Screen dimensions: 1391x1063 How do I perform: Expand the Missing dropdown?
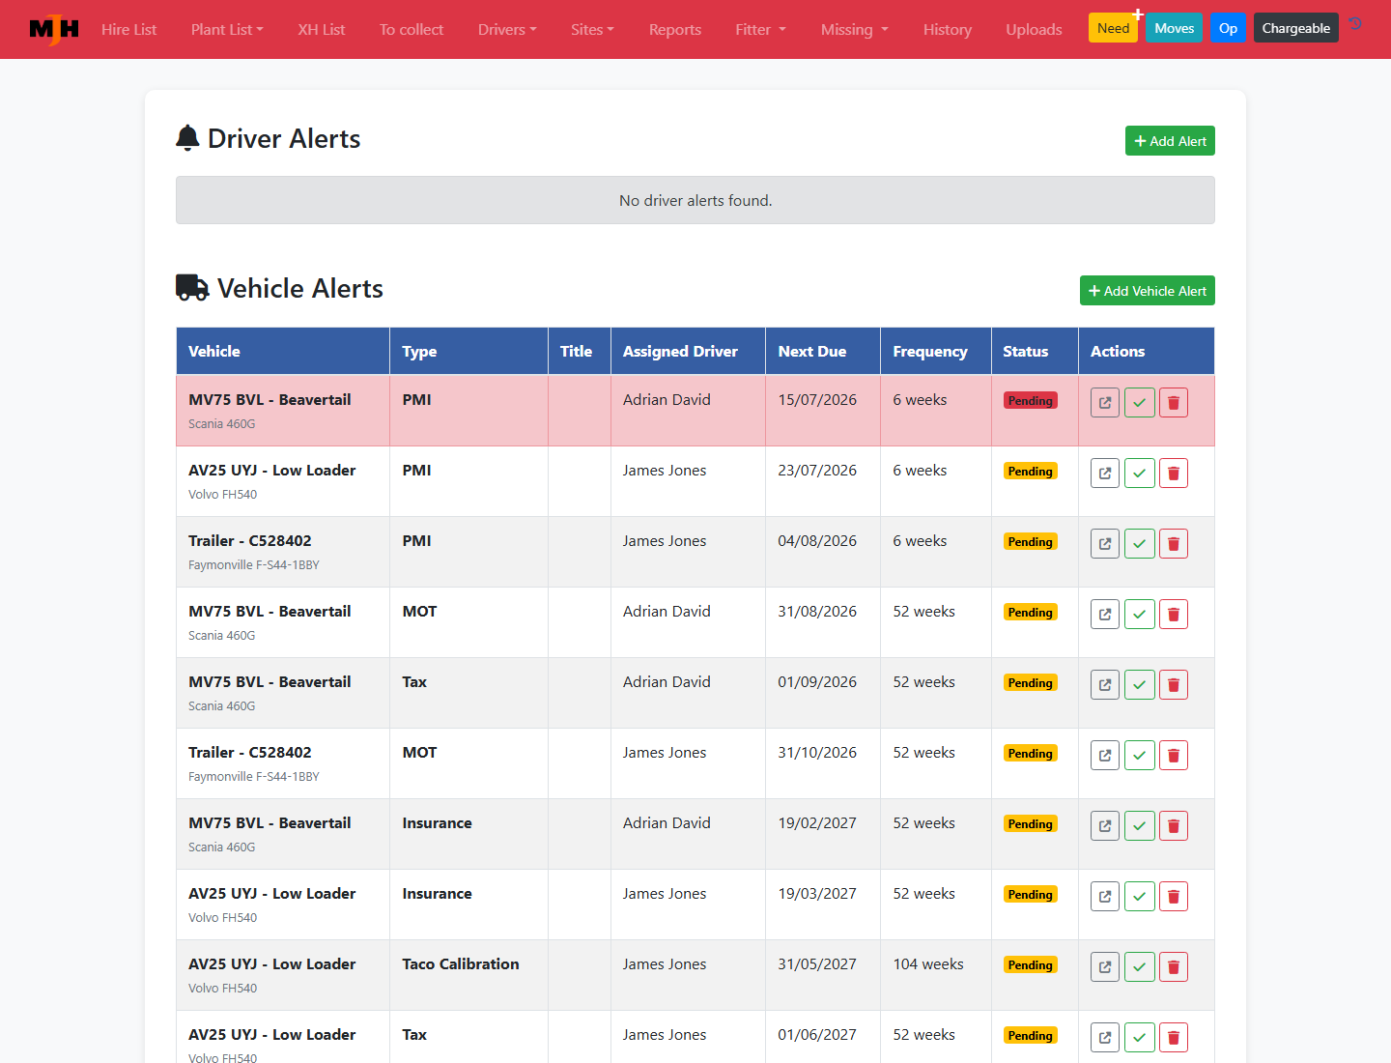pos(855,30)
